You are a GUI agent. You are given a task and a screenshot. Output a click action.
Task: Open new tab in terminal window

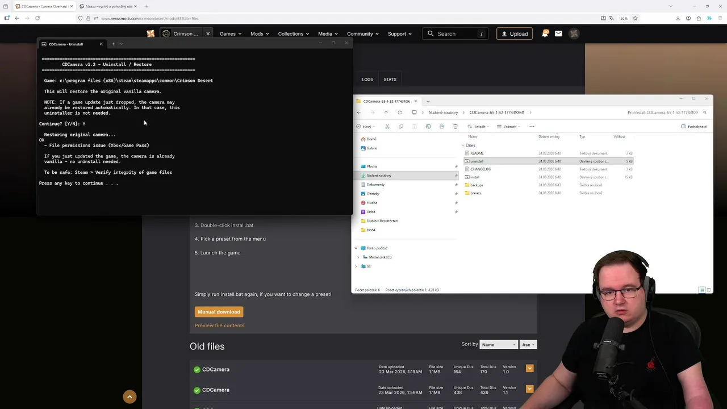tap(113, 44)
